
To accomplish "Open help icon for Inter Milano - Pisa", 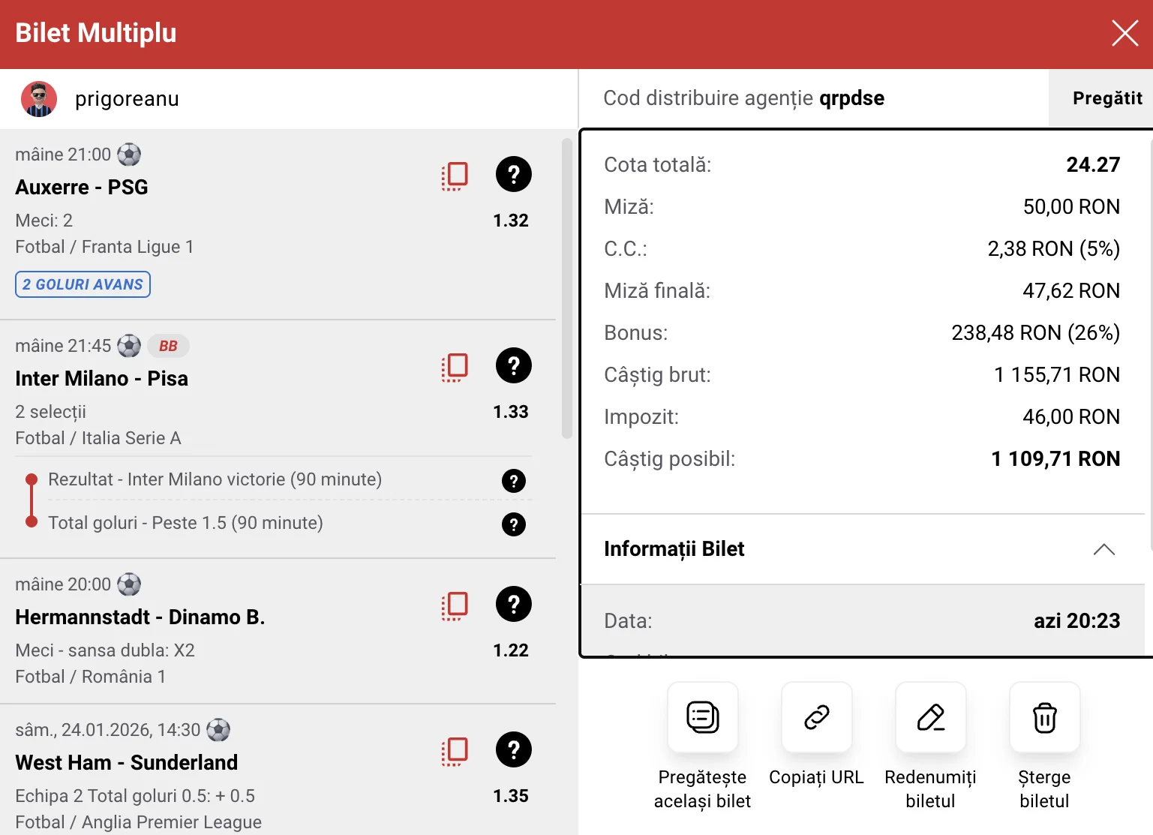I will click(x=513, y=366).
